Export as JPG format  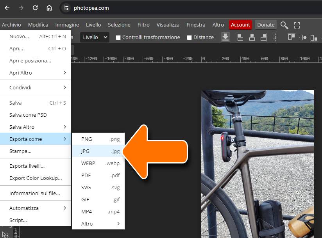pos(98,151)
